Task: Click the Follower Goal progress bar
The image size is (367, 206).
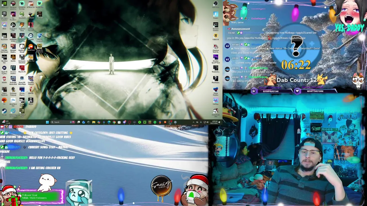Action: [41, 197]
